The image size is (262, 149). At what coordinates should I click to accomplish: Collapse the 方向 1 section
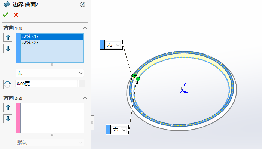tap(85, 28)
